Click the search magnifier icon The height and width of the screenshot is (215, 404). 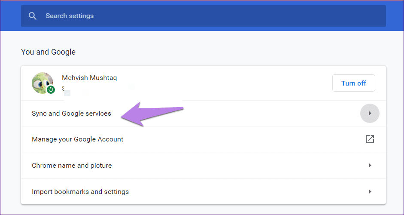click(x=33, y=16)
